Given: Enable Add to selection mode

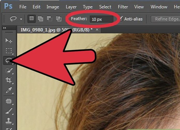Looking at the screenshot, I should (x=41, y=19).
